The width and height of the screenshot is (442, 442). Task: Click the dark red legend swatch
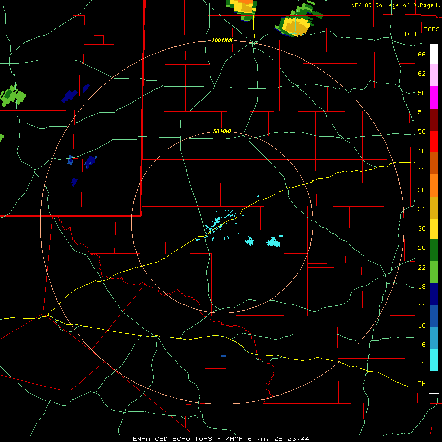[434, 119]
